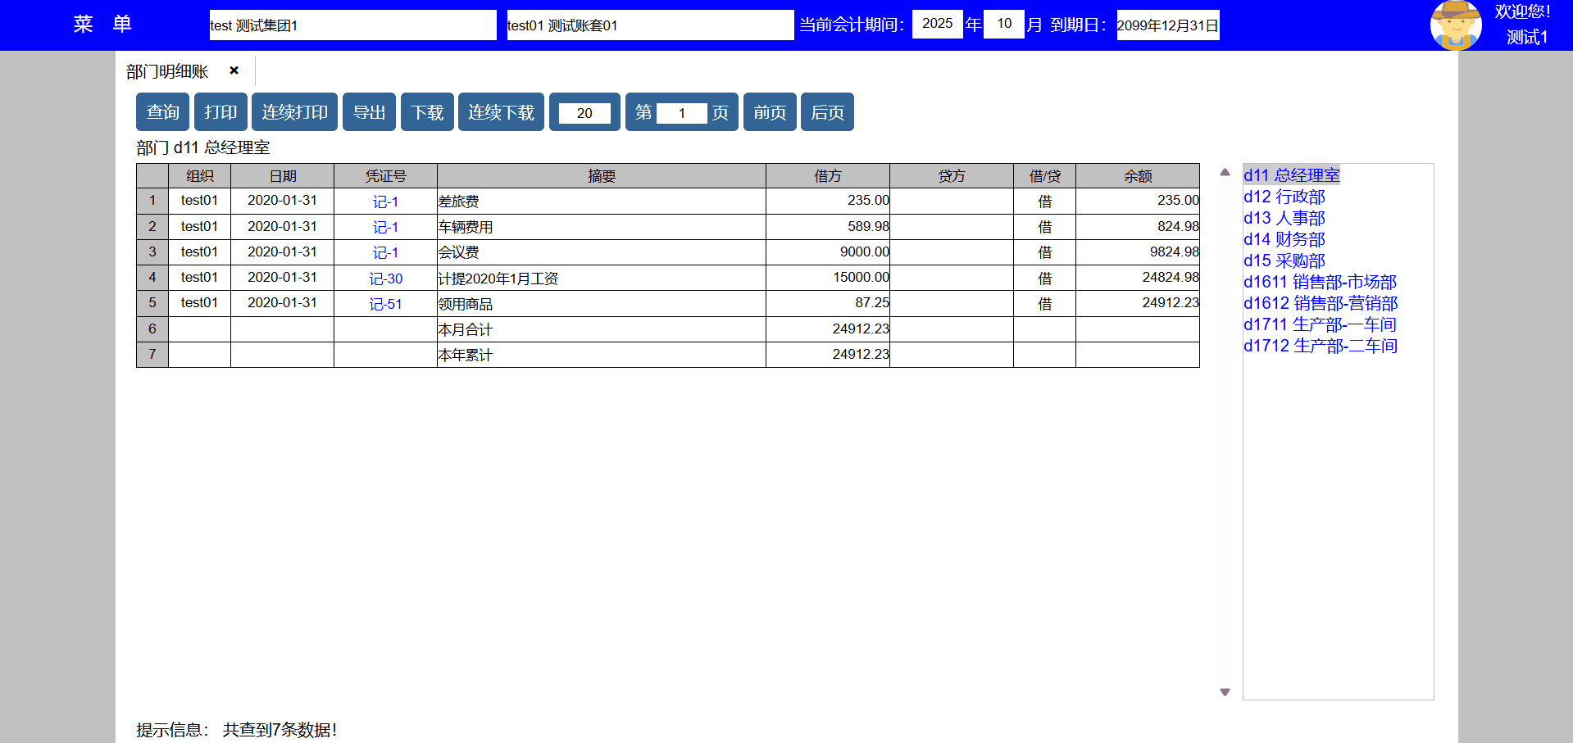Viewport: 1573px width, 743px height.
Task: Click the 连续下载 button
Action: (x=501, y=112)
